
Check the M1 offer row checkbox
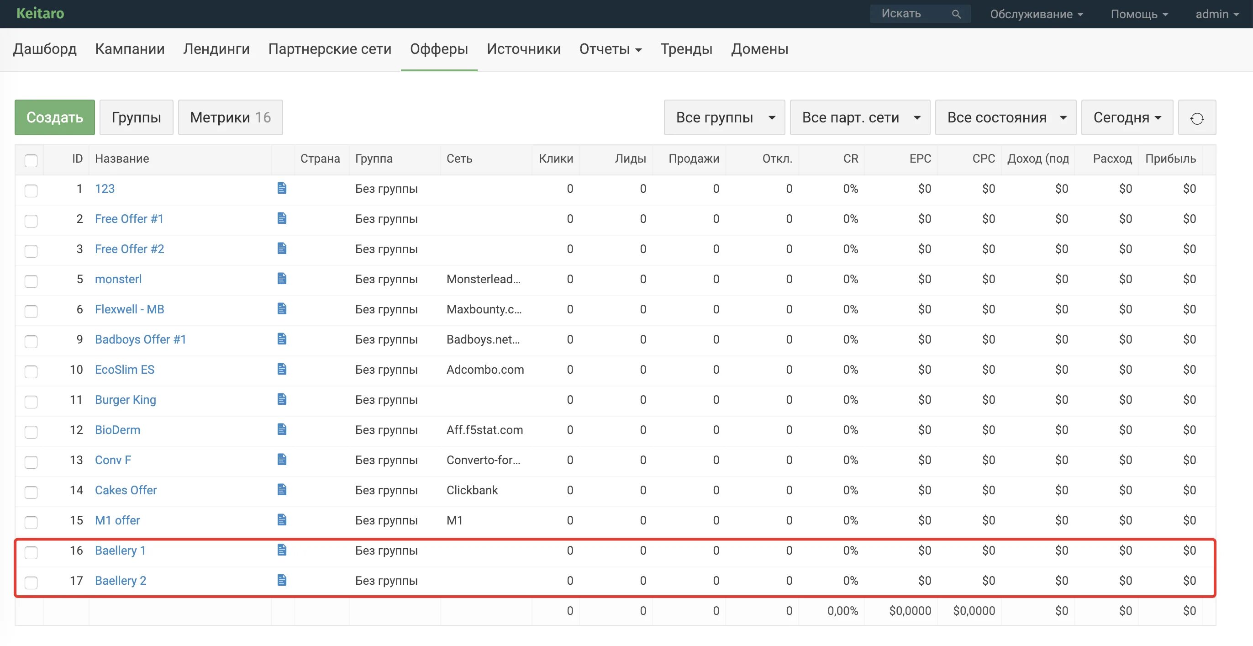(x=31, y=522)
